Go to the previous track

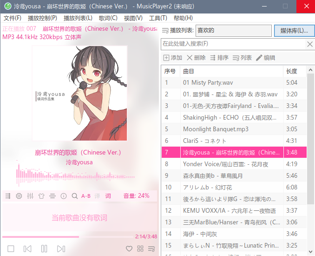coord(27,249)
